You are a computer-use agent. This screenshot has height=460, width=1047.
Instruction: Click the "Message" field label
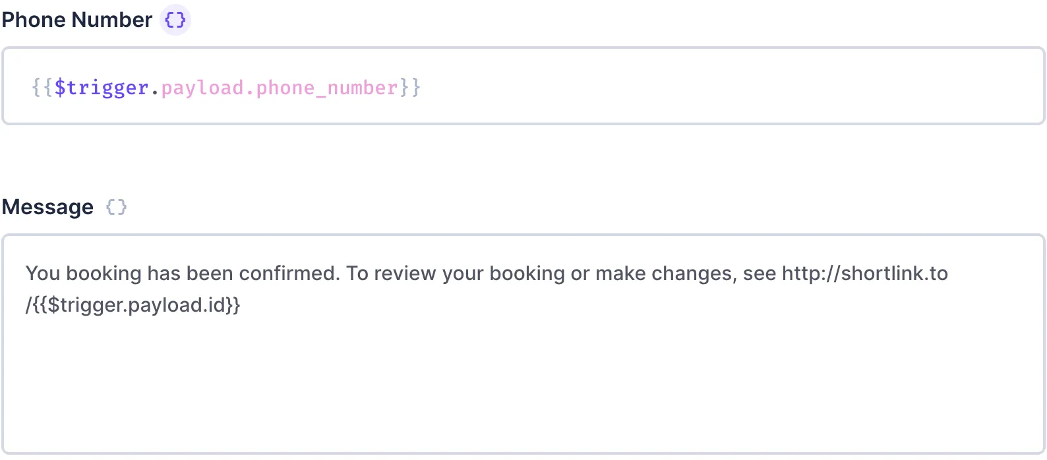[x=48, y=207]
